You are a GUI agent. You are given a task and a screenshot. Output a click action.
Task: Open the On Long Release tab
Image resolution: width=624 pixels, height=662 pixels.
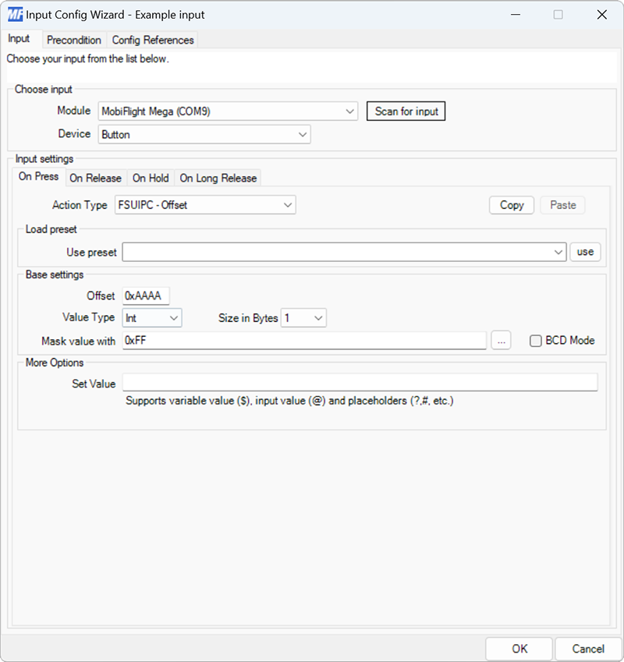(x=218, y=178)
